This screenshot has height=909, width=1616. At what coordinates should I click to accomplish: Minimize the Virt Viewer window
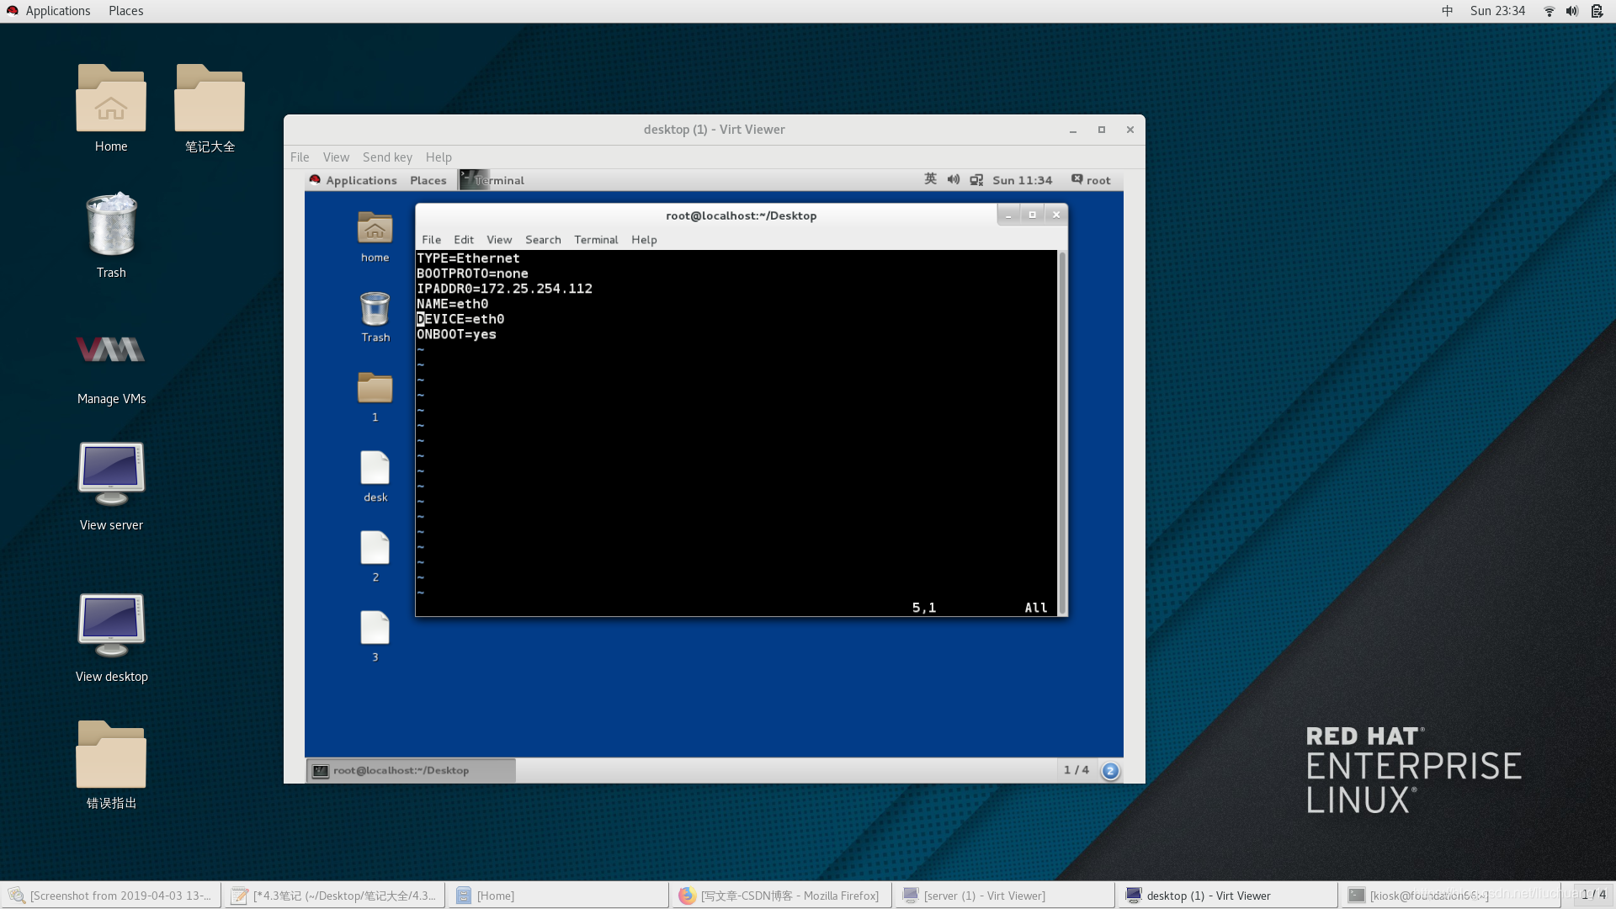pos(1072,130)
